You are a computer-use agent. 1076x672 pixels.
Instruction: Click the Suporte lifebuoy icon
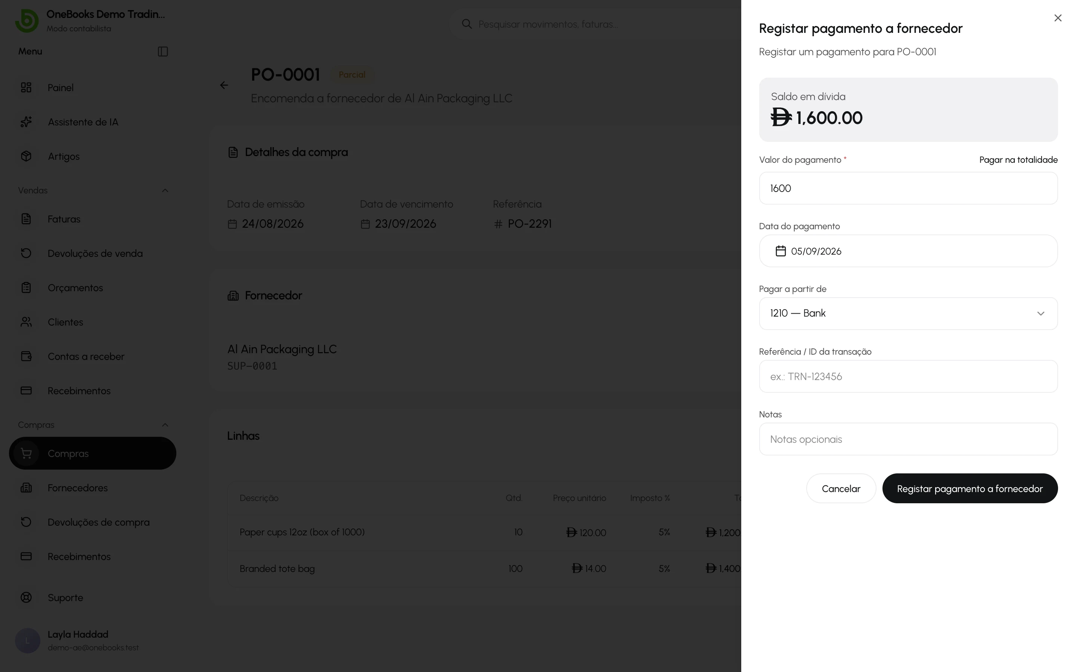click(x=26, y=597)
